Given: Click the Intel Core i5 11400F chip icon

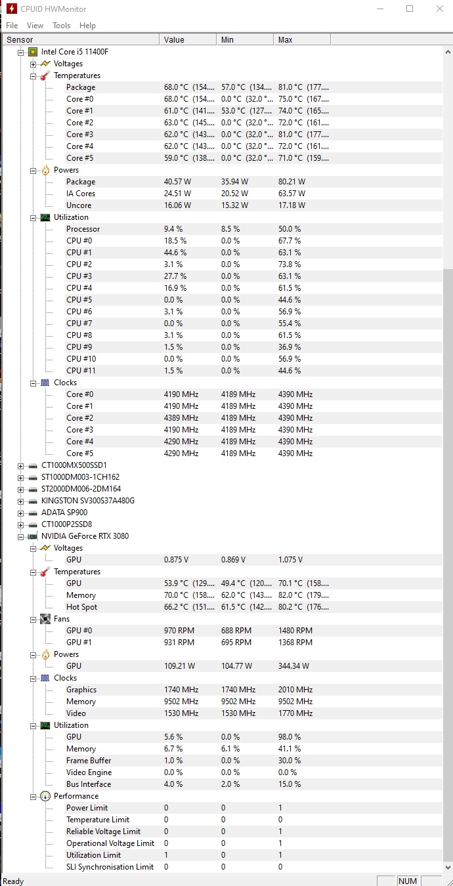Looking at the screenshot, I should 33,52.
